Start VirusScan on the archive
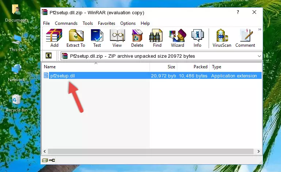281x172 pixels. (222, 38)
